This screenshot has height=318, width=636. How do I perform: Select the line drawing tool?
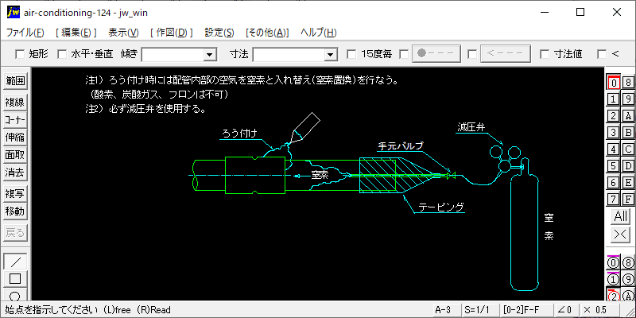coord(15,262)
